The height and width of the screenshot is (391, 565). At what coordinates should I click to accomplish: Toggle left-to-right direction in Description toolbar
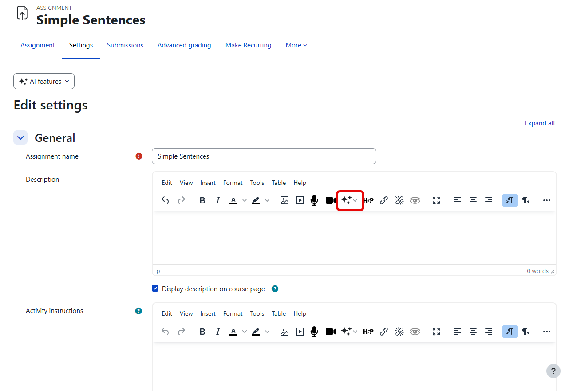(510, 200)
